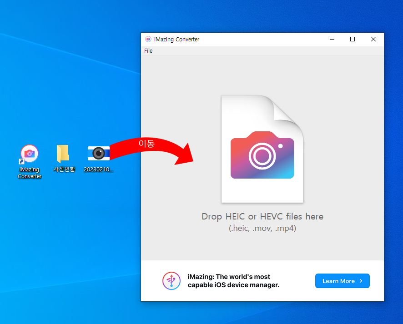Click the iMazing Converter title bar icon
Image resolution: width=403 pixels, height=324 pixels.
[148, 39]
